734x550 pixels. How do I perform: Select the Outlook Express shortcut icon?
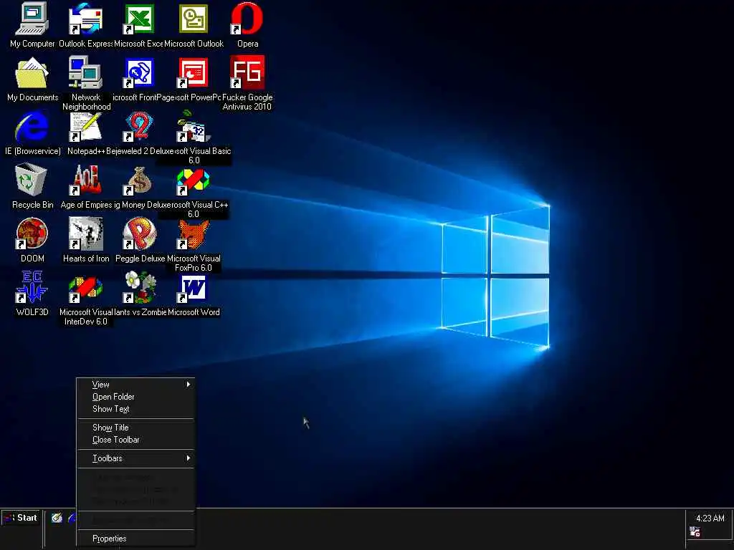click(x=86, y=19)
